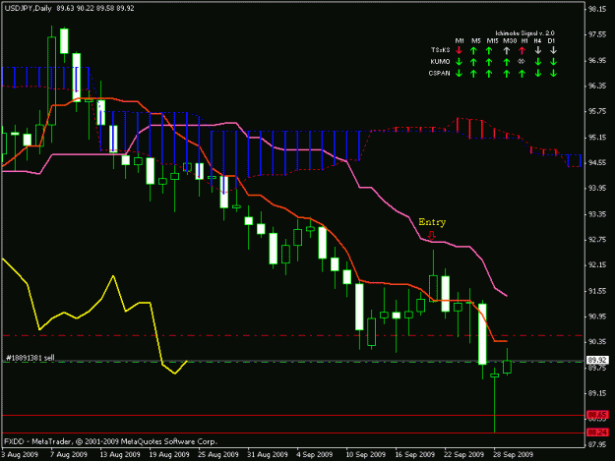Click the KUMO arrow under M15
Screen dimensions: 615x461
pos(489,62)
